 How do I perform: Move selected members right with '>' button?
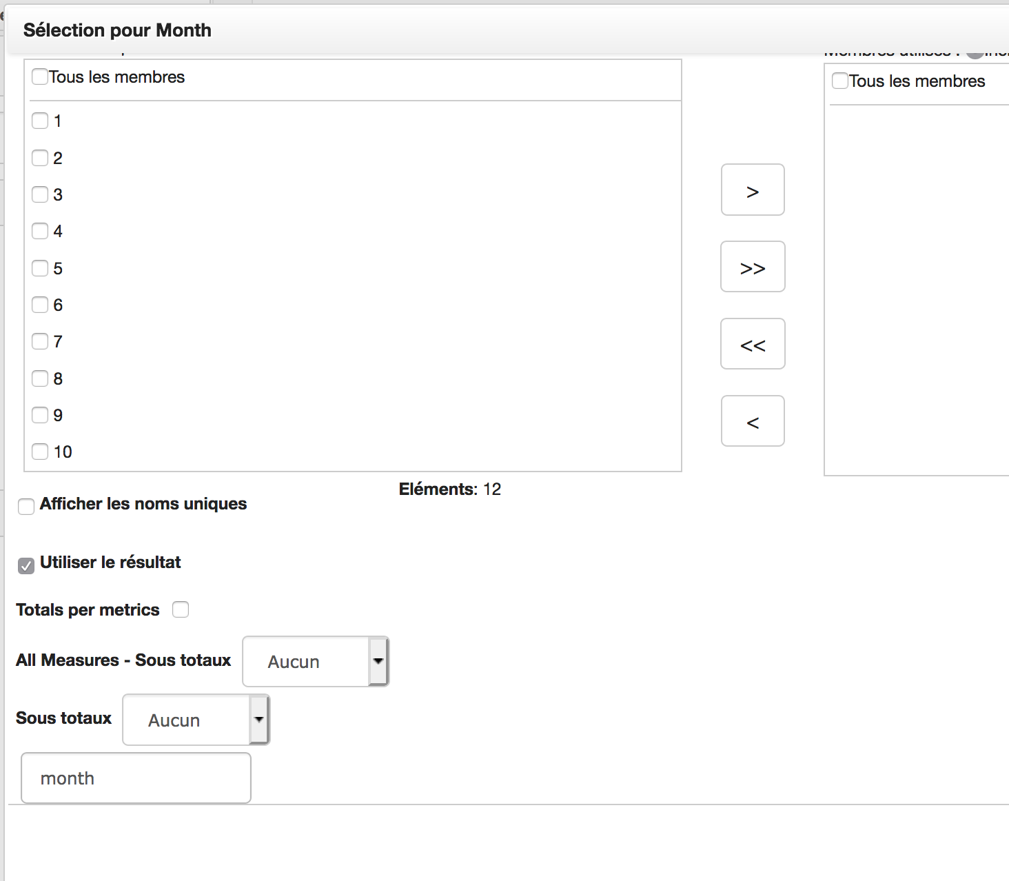click(752, 190)
